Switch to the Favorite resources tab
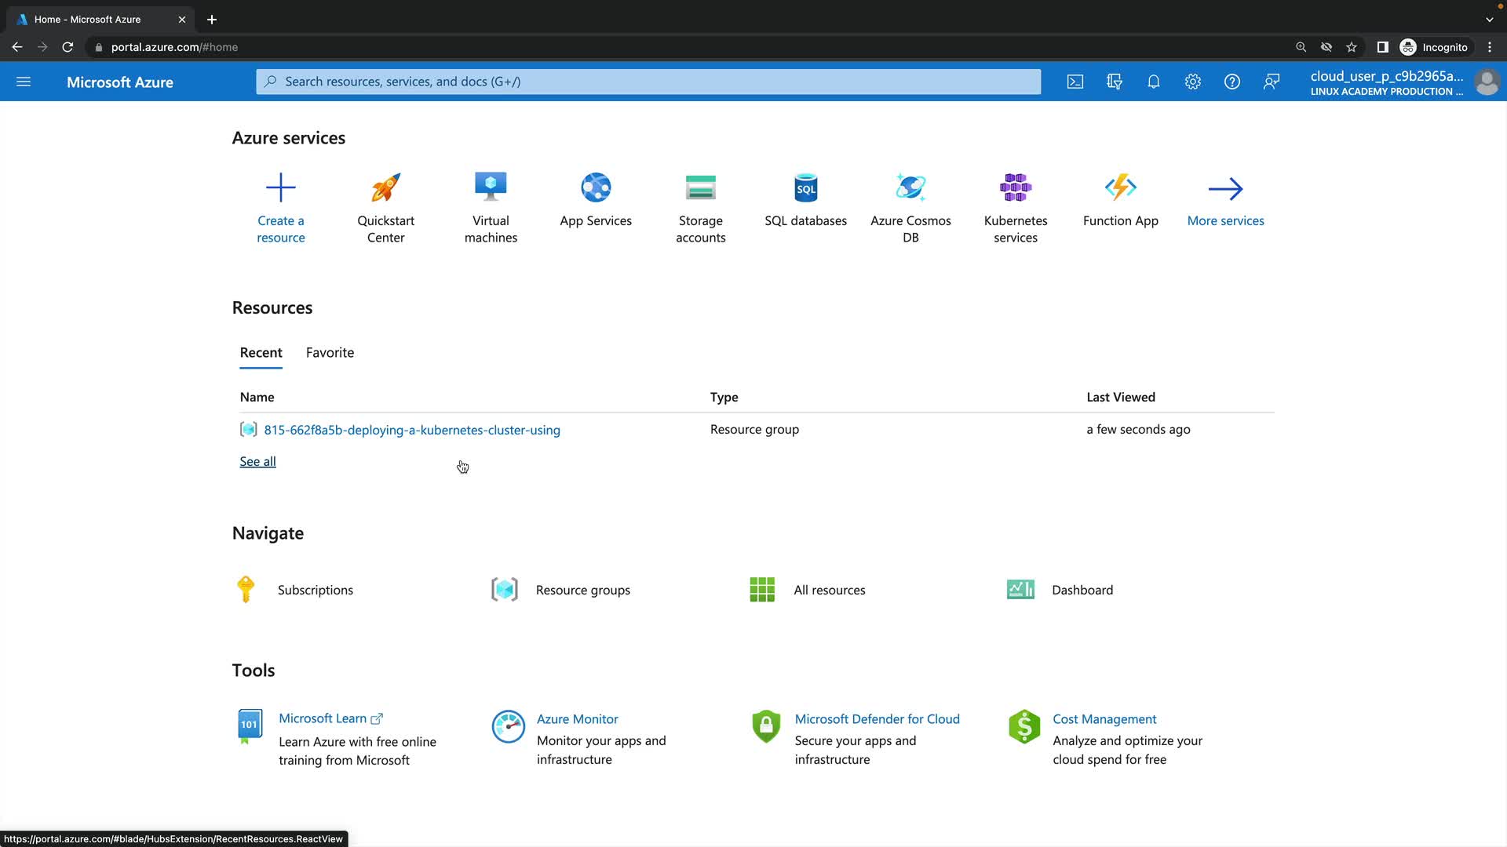The width and height of the screenshot is (1507, 847). 330,353
